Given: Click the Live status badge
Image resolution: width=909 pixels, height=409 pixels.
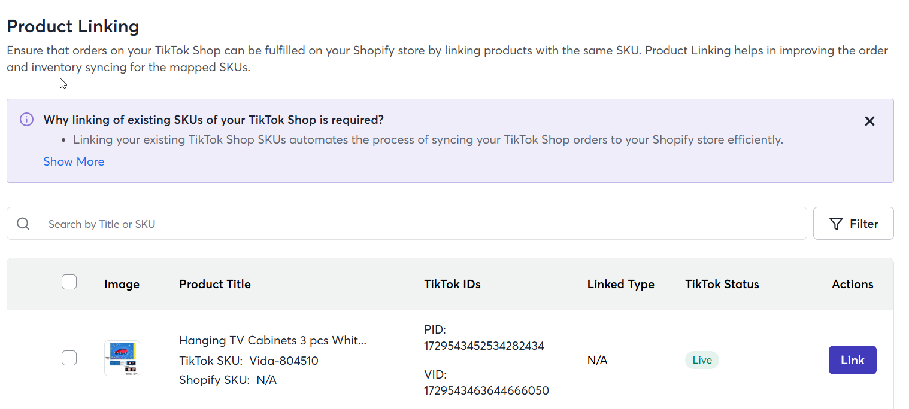Looking at the screenshot, I should 702,360.
